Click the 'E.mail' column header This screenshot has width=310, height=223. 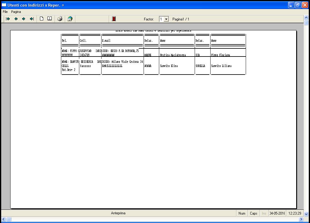pos(106,41)
